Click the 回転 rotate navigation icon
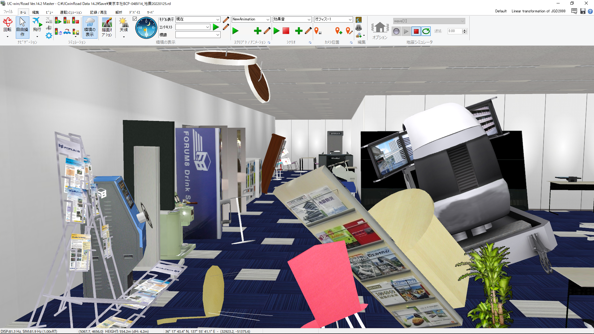The width and height of the screenshot is (594, 334). click(7, 25)
